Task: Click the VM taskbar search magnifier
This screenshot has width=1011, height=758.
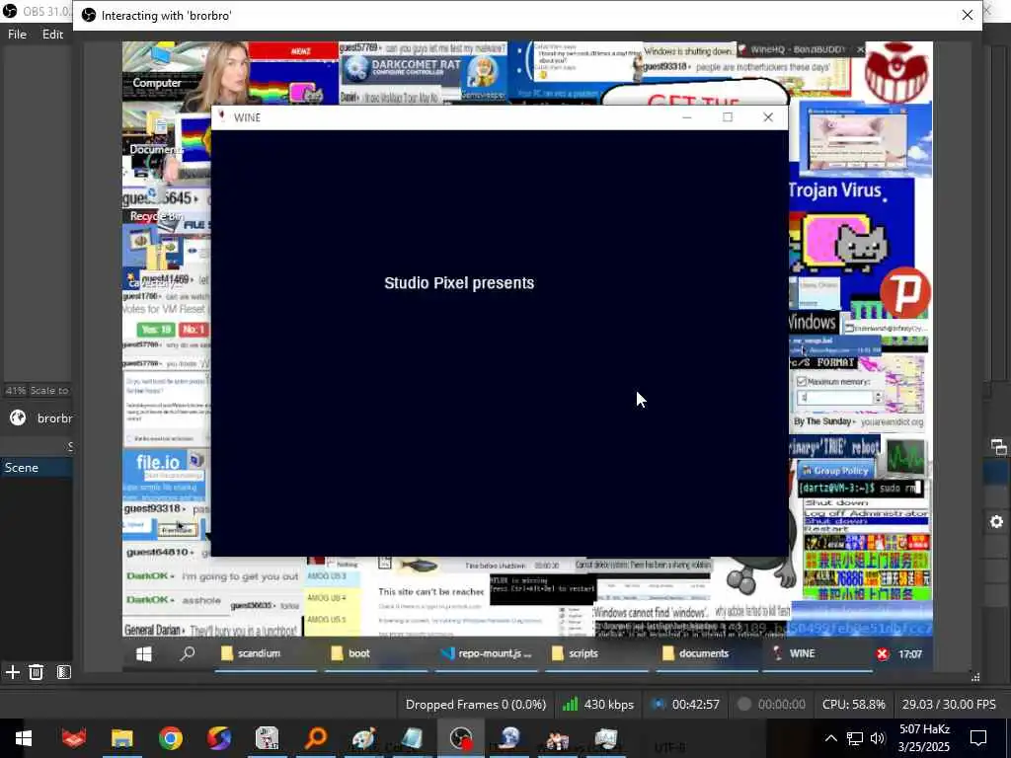Action: click(x=187, y=653)
